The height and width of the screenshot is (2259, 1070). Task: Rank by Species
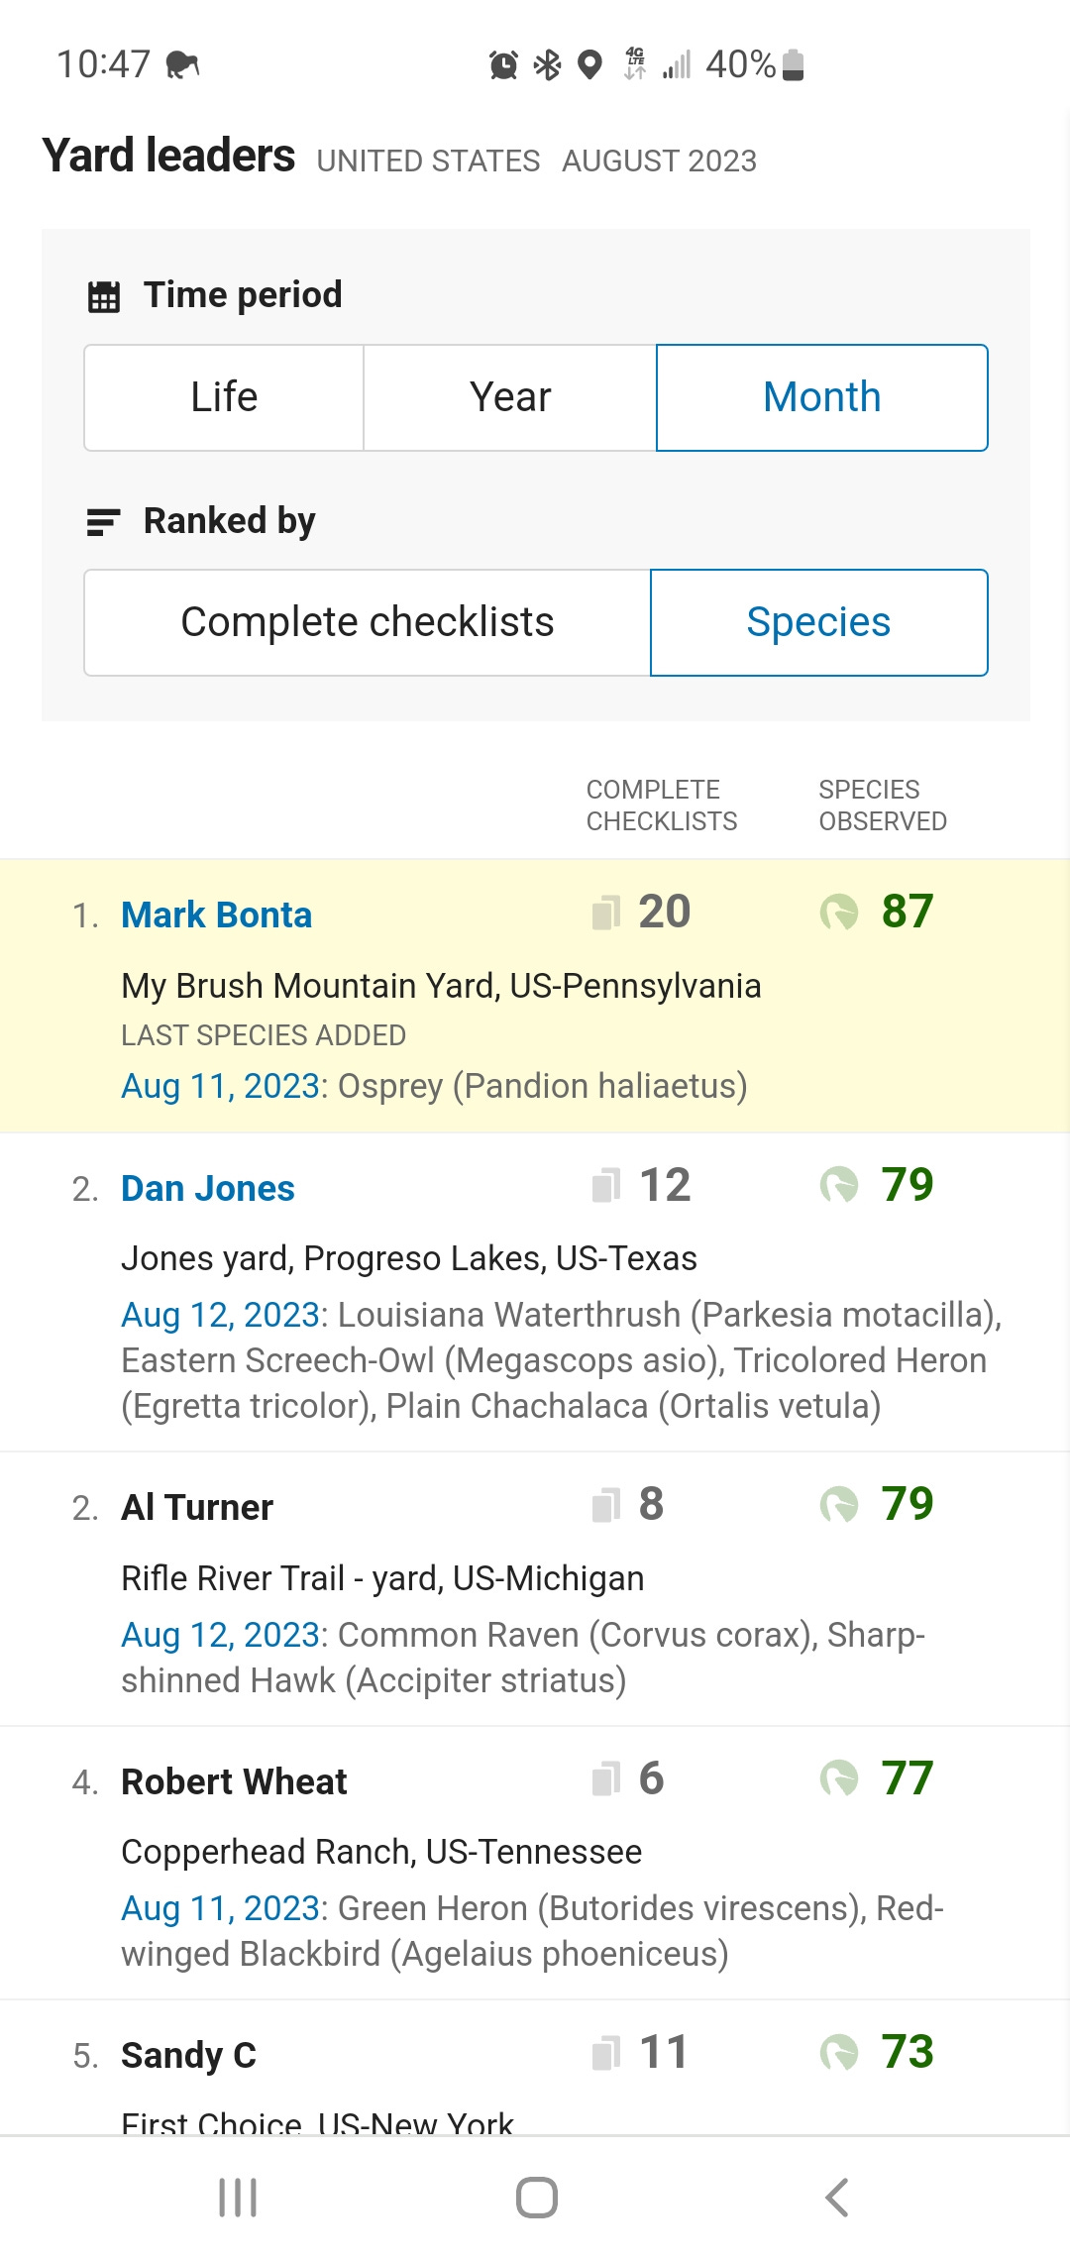coord(818,622)
